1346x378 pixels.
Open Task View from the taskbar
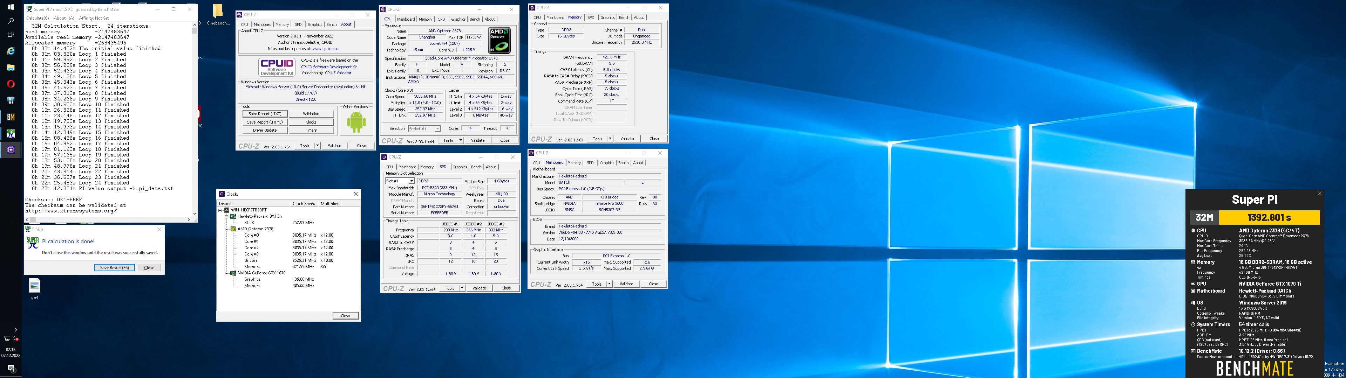click(x=11, y=35)
